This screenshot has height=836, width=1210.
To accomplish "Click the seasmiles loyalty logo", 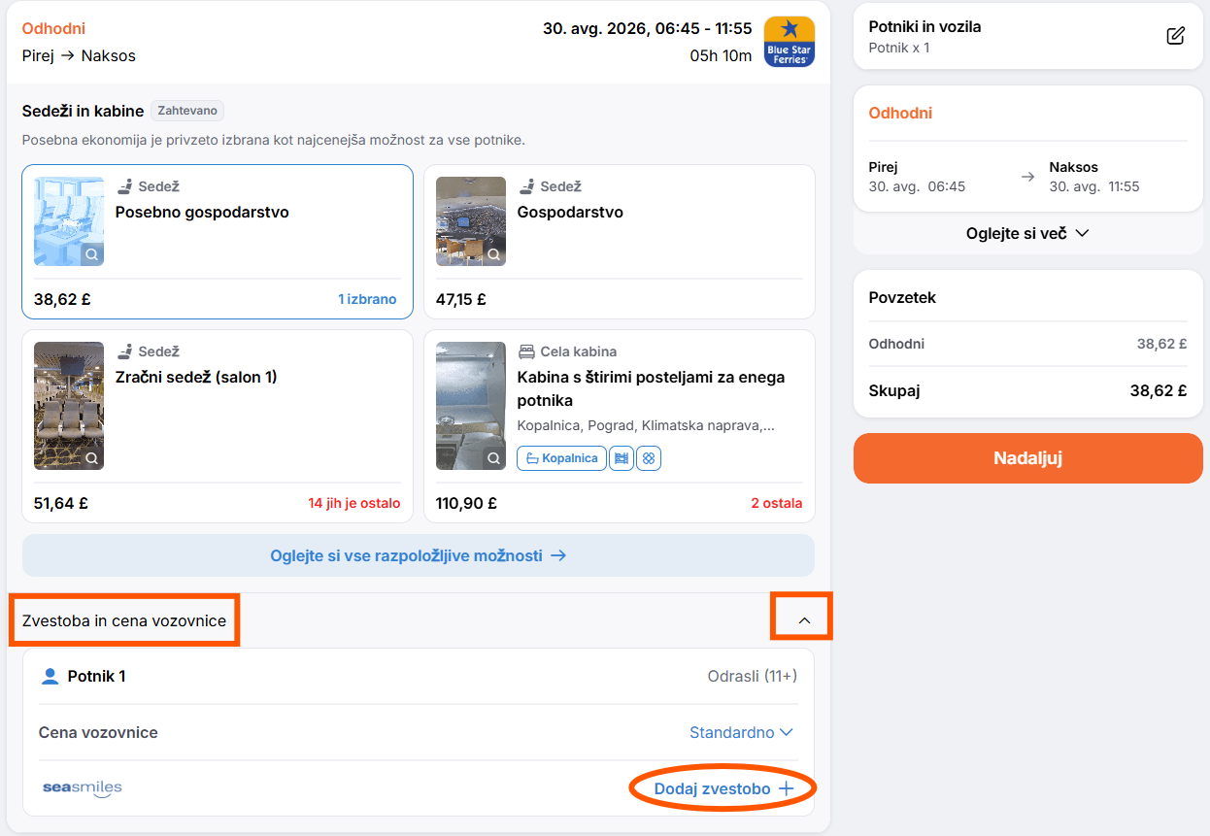I will 83,787.
